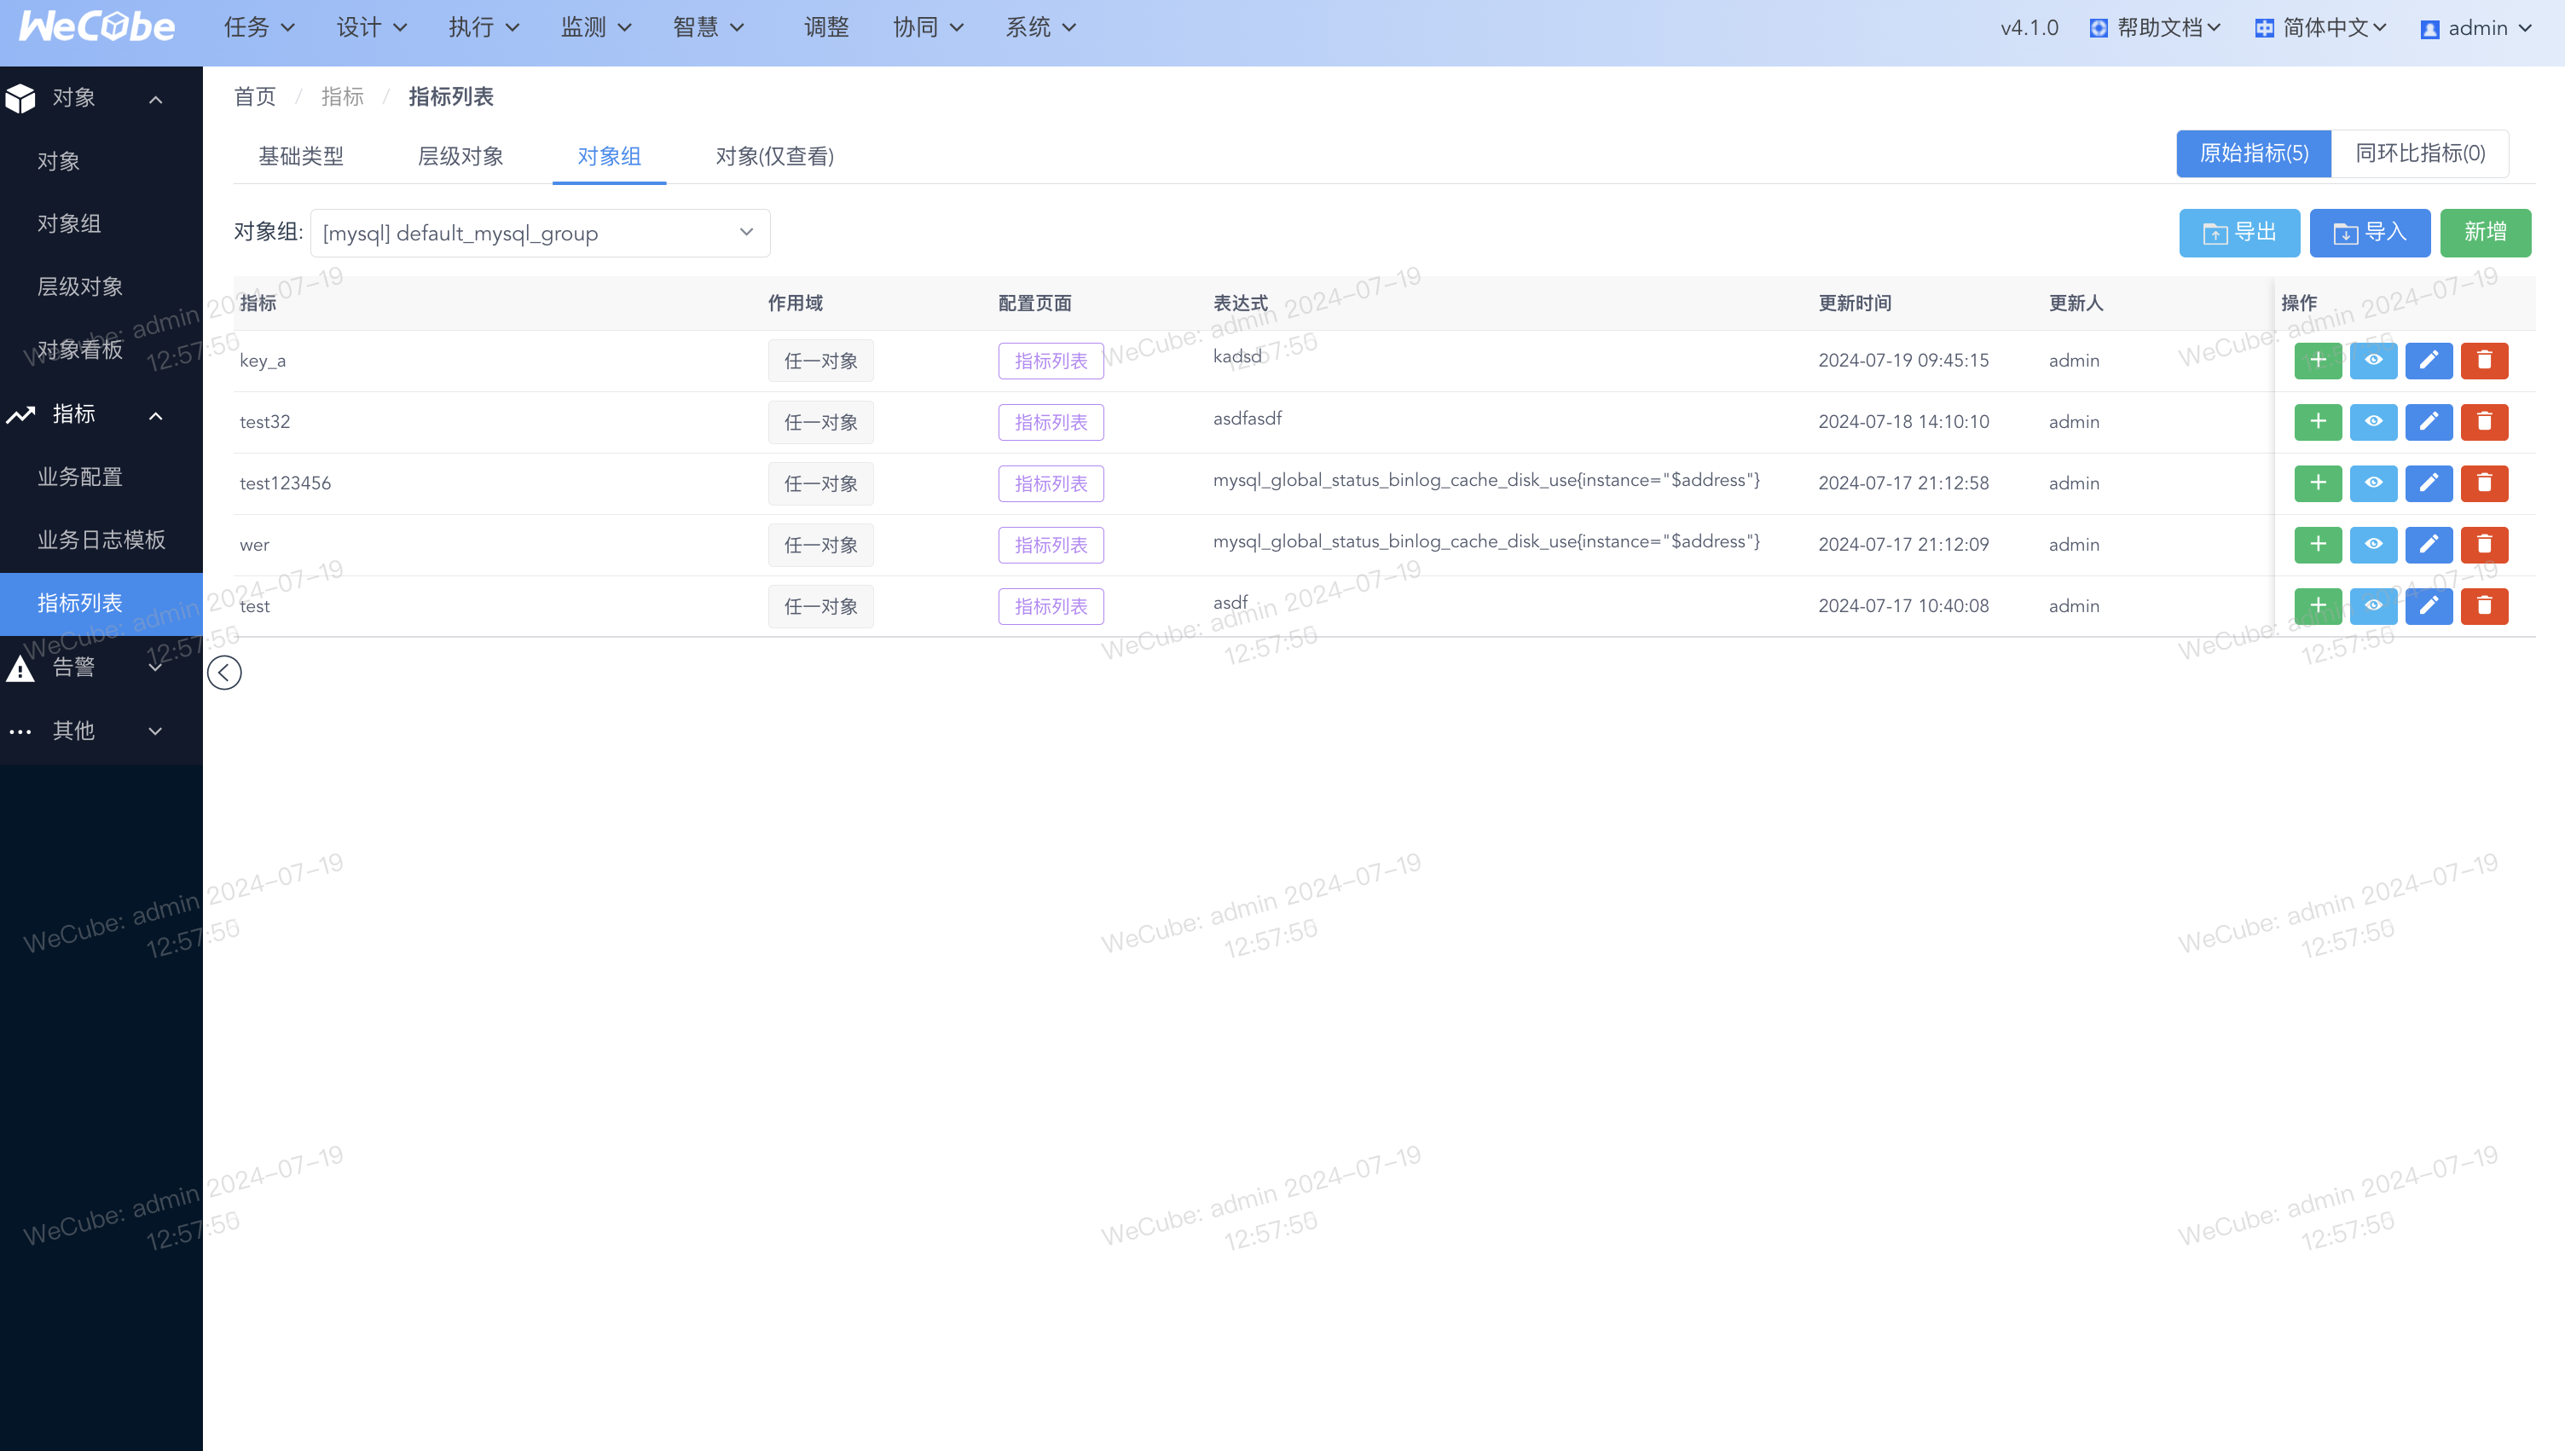Collapse the 指标 sidebar section chevron
The width and height of the screenshot is (2565, 1451).
tap(155, 415)
